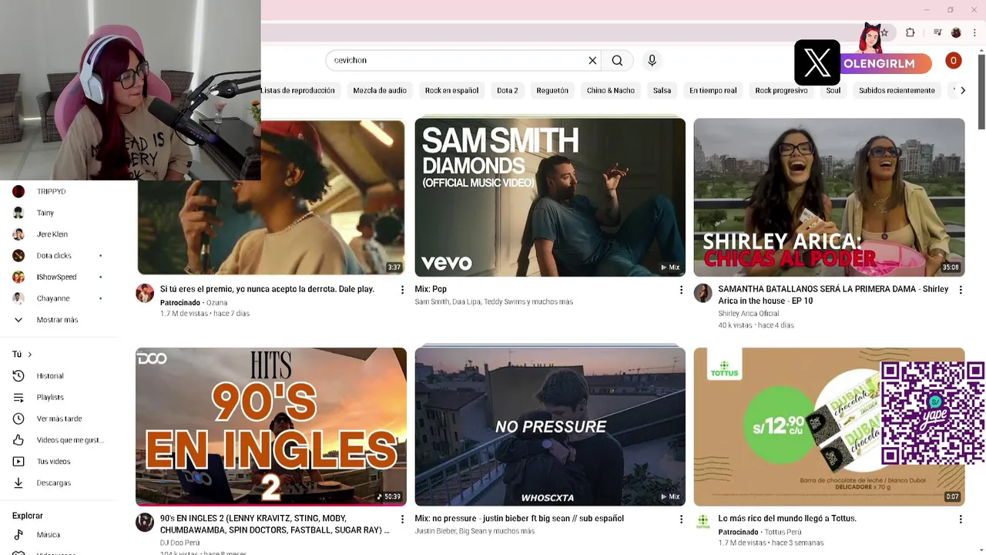Open options for Mix: no pressure video

681,520
